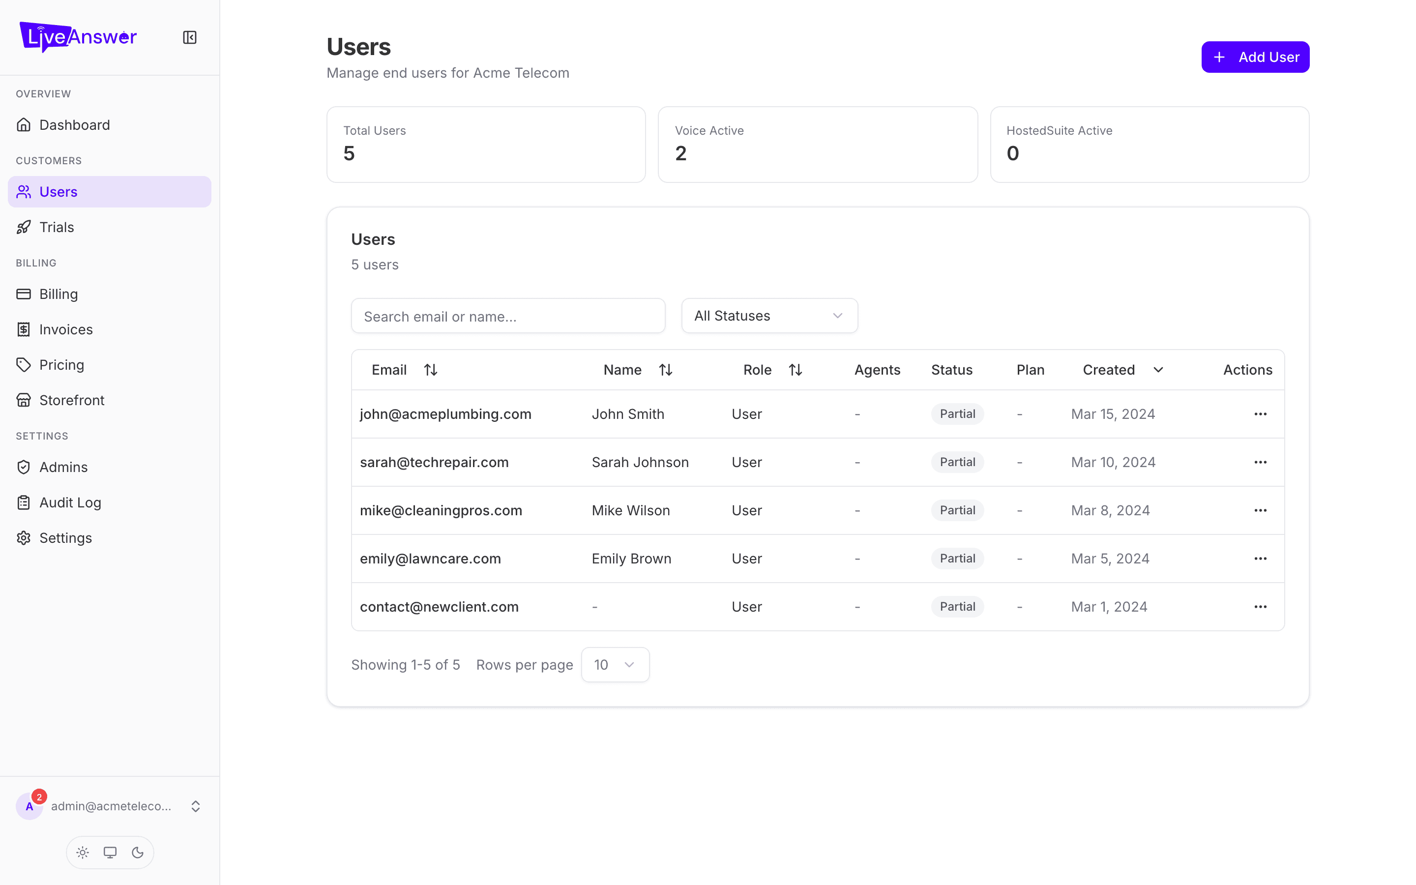Click the Invoices receipt icon
Viewport: 1416px width, 885px height.
click(24, 329)
